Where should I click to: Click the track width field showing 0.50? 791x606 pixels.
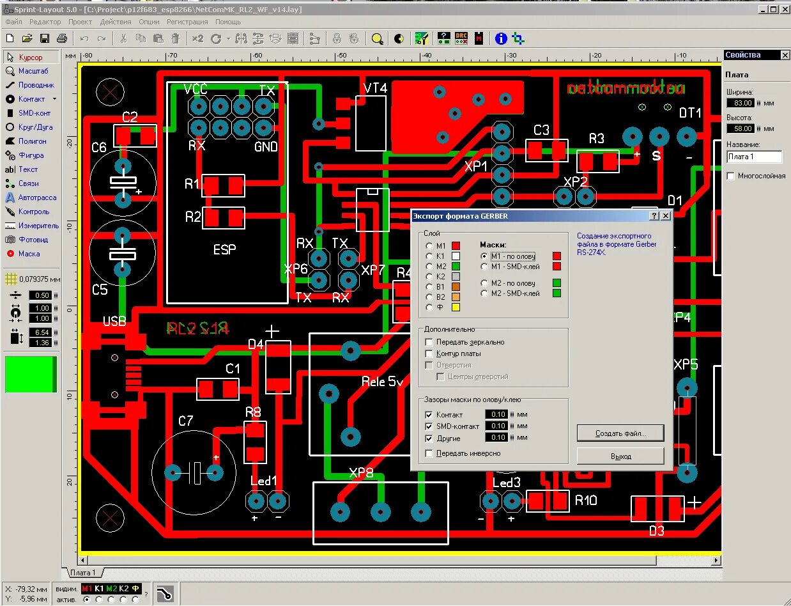pyautogui.click(x=40, y=295)
